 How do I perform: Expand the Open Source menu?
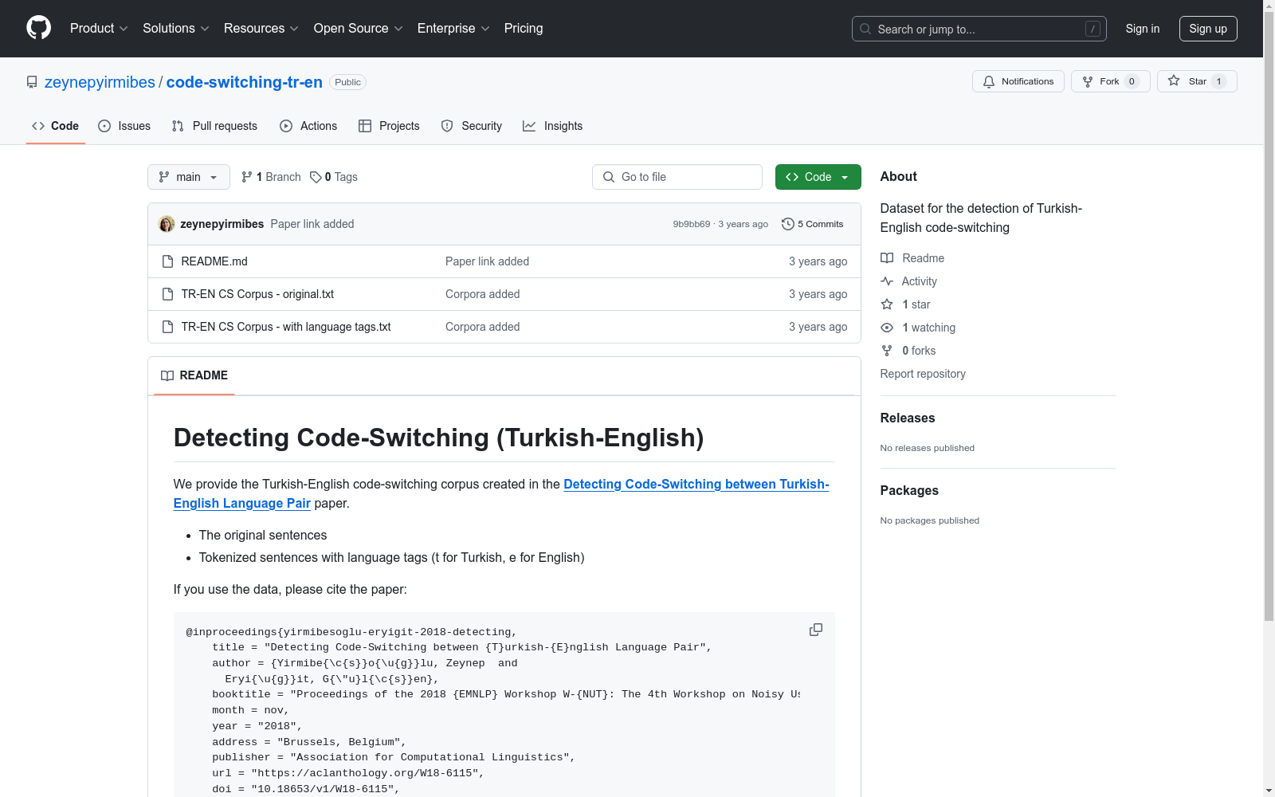tap(359, 29)
